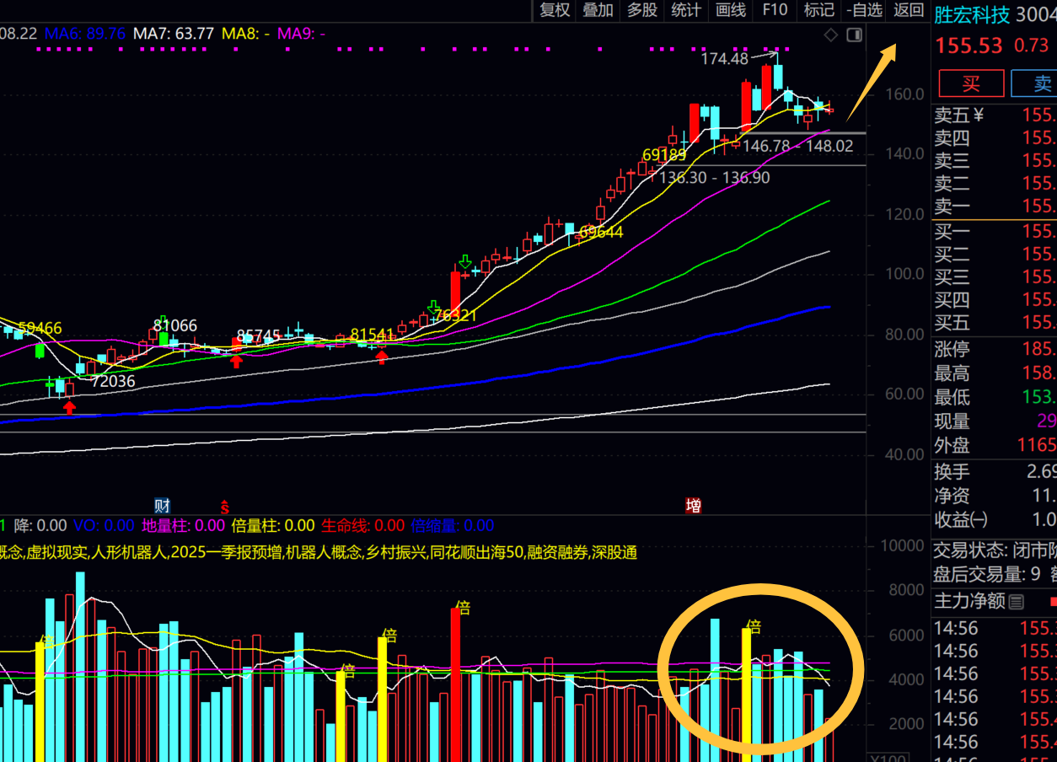The height and width of the screenshot is (762, 1057).
Task: Click the MA6 blue indicator label
Action: (x=84, y=34)
